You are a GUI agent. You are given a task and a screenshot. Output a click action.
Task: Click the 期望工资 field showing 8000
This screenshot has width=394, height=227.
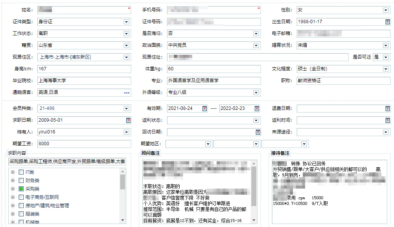[84, 144]
